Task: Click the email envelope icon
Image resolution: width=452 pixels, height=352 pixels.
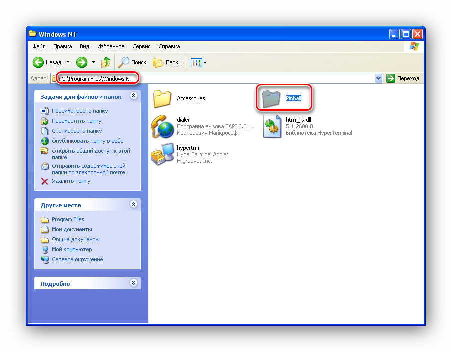Action: point(45,166)
